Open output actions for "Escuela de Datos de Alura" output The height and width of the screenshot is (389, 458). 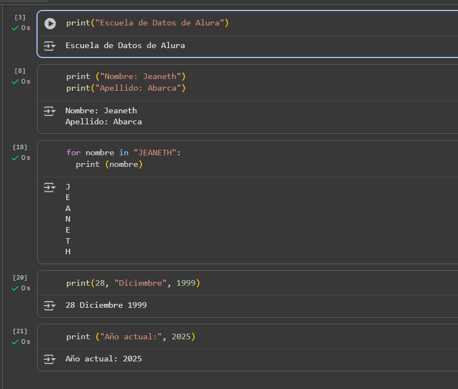point(50,46)
